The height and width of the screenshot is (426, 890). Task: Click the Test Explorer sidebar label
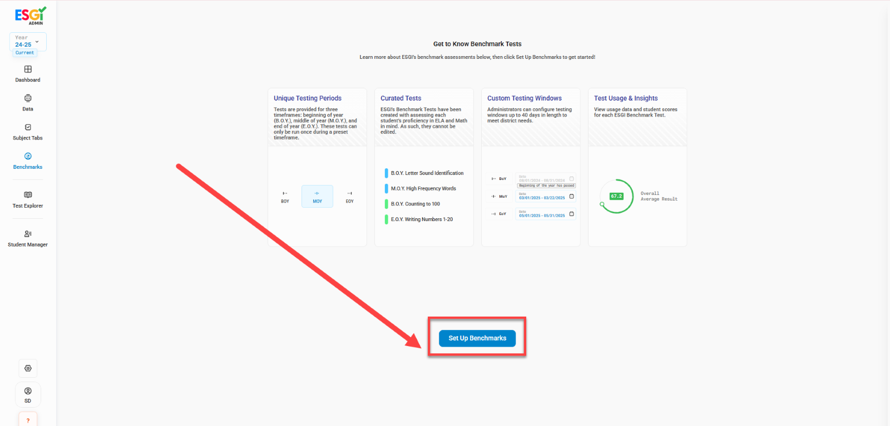[x=28, y=206]
